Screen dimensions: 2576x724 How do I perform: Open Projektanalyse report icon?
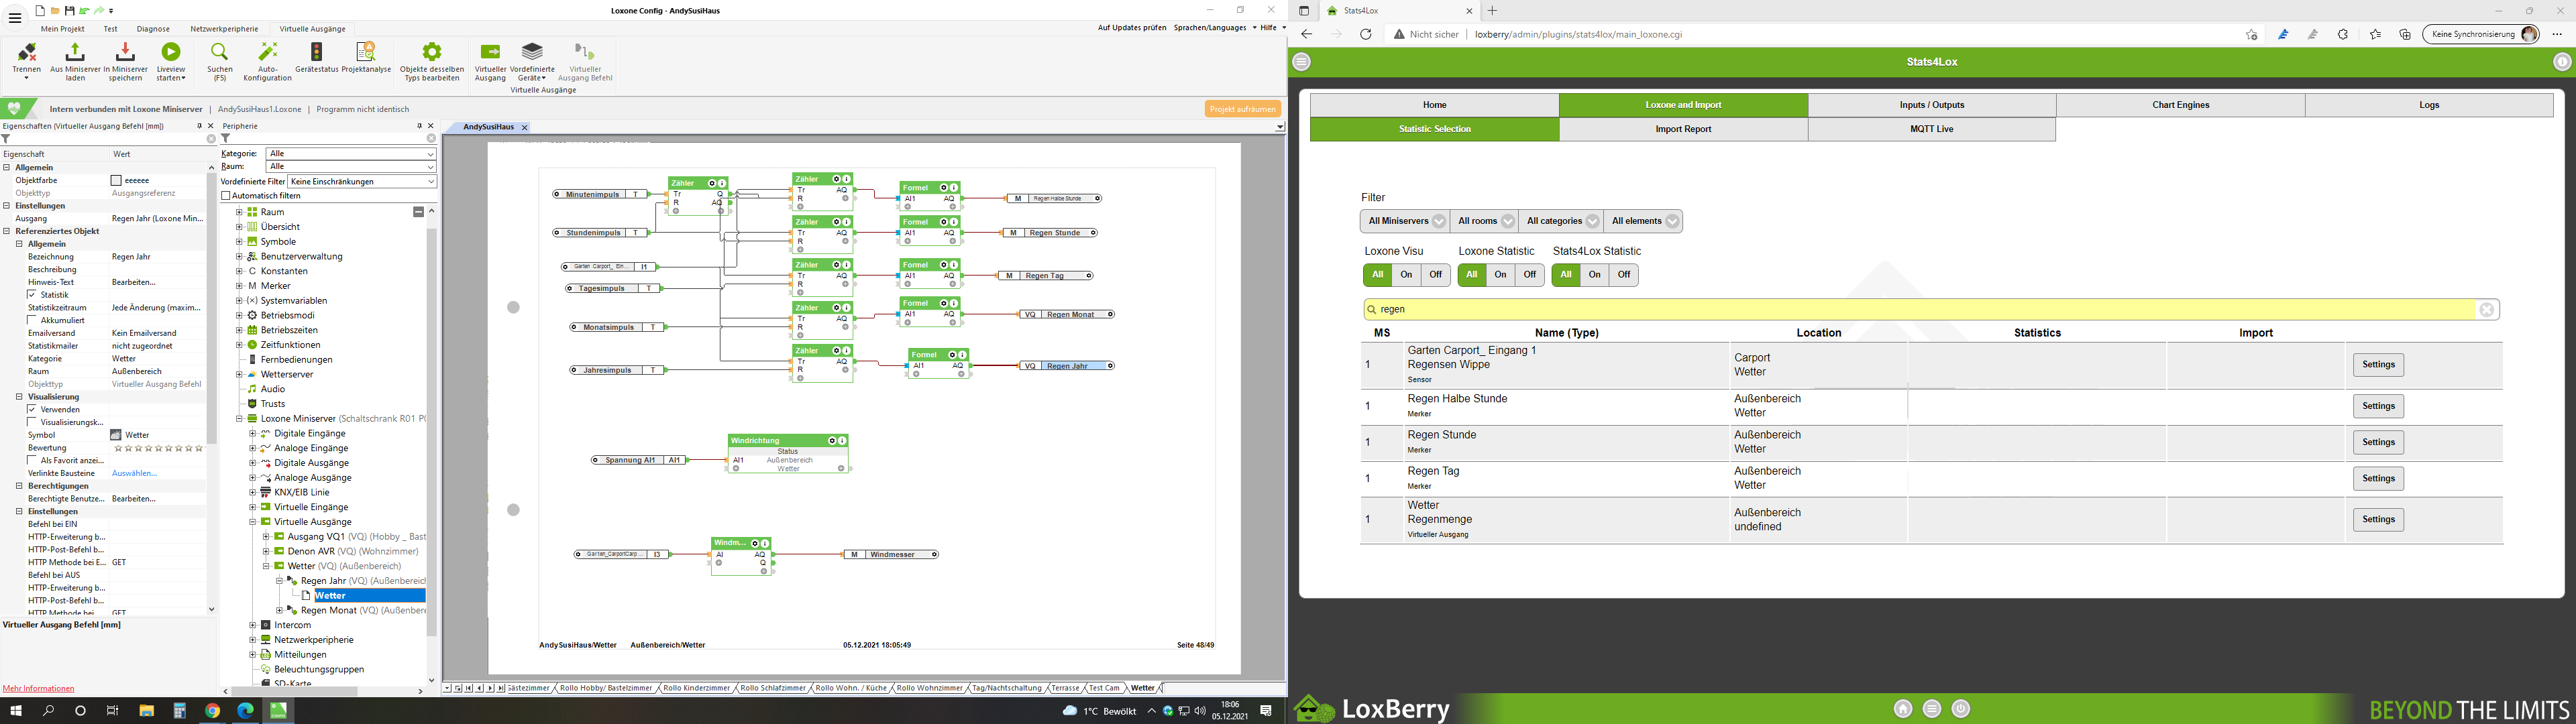[x=366, y=51]
